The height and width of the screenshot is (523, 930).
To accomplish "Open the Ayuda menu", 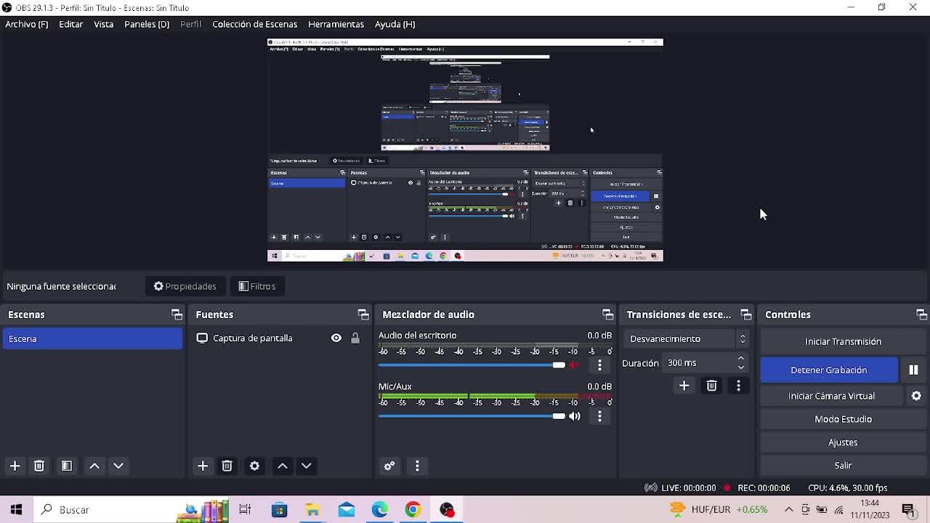I will [x=395, y=24].
